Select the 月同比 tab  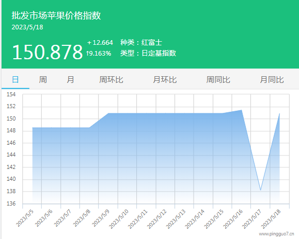click(272, 79)
